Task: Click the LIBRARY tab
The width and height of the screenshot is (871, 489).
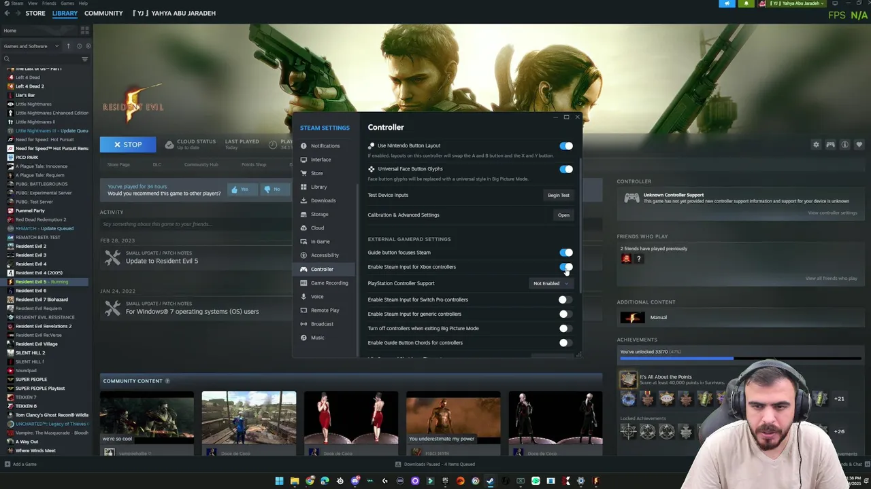Action: coord(65,13)
